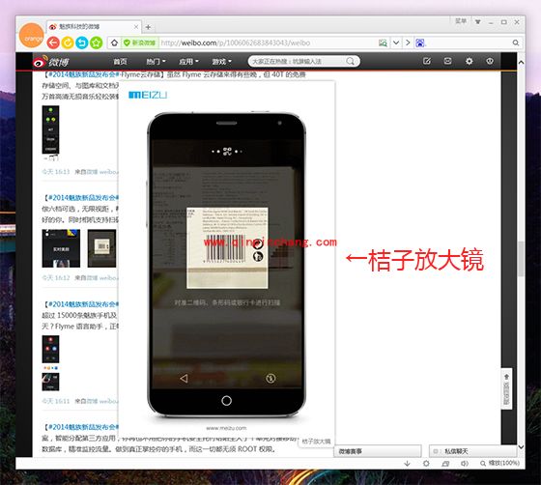Click the MEIZU logo in the enlarged image
The image size is (541, 485).
(148, 95)
